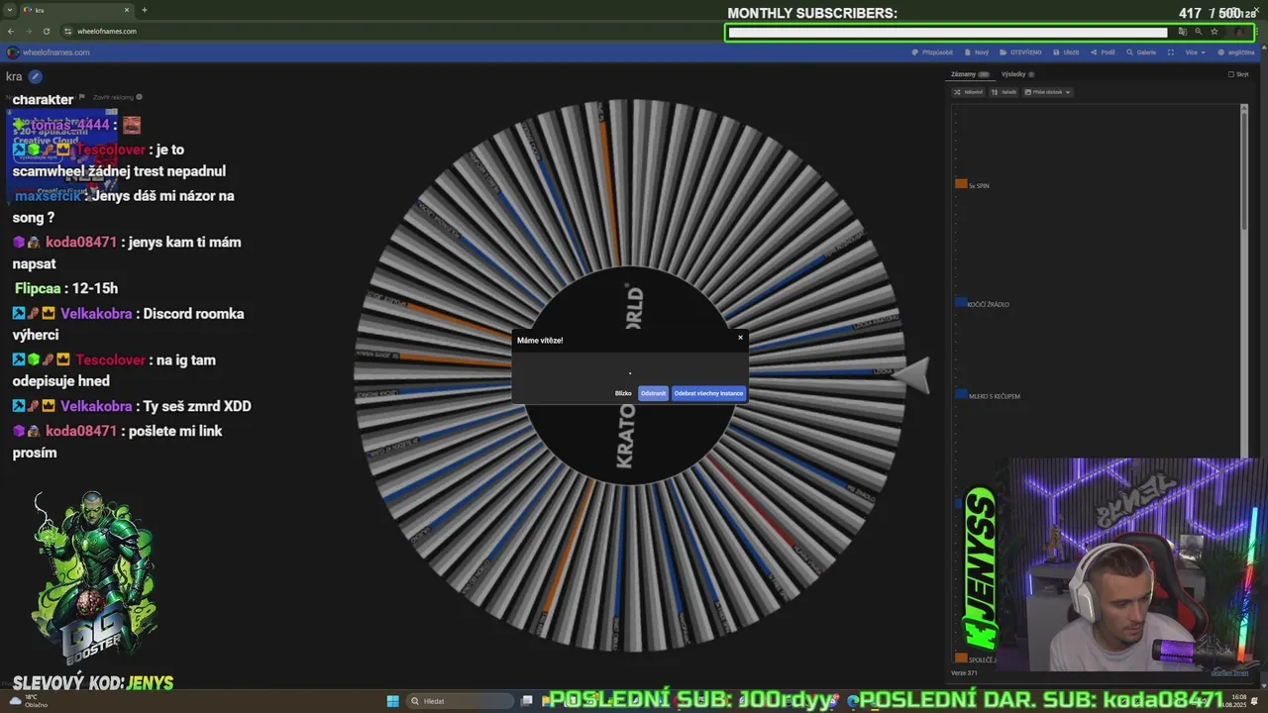Image resolution: width=1268 pixels, height=713 pixels.
Task: Select the 5x SPIN entry
Action: point(979,186)
